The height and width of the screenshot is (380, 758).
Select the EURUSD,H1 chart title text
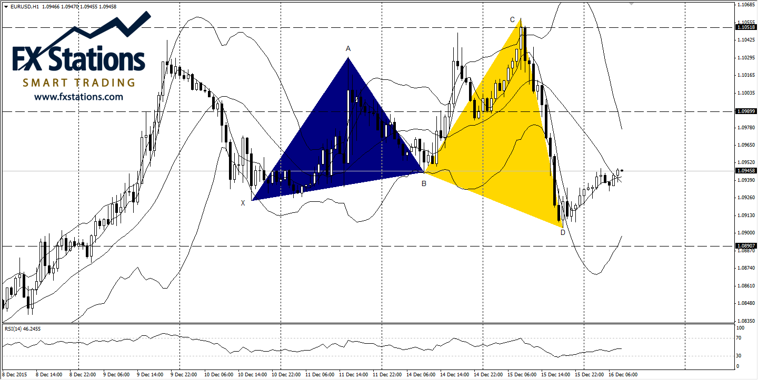[24, 7]
